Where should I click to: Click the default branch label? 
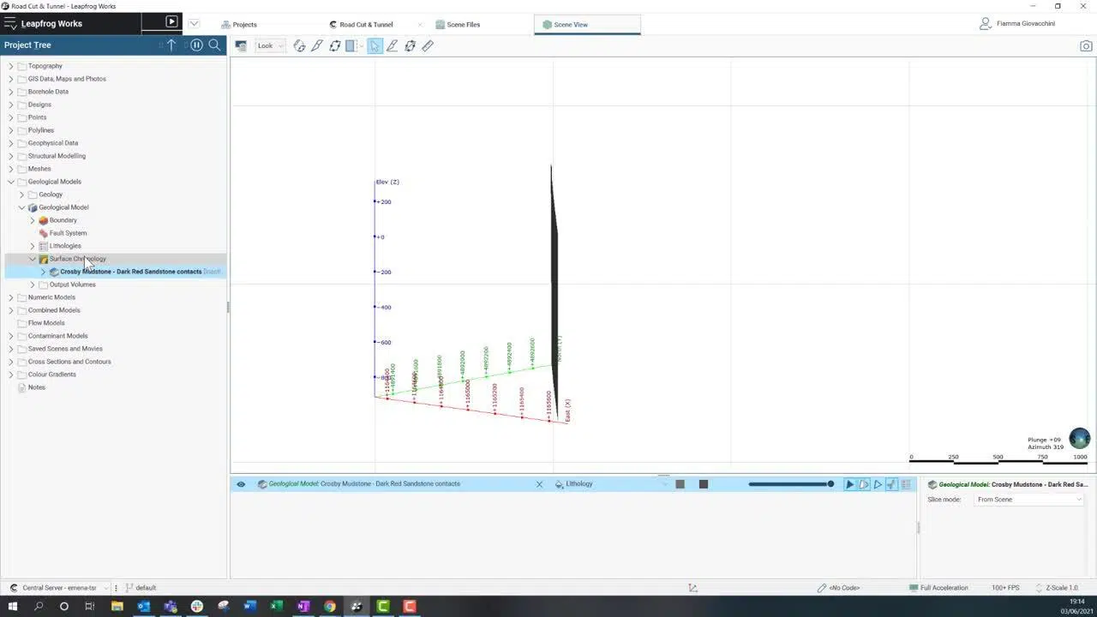[x=146, y=588]
